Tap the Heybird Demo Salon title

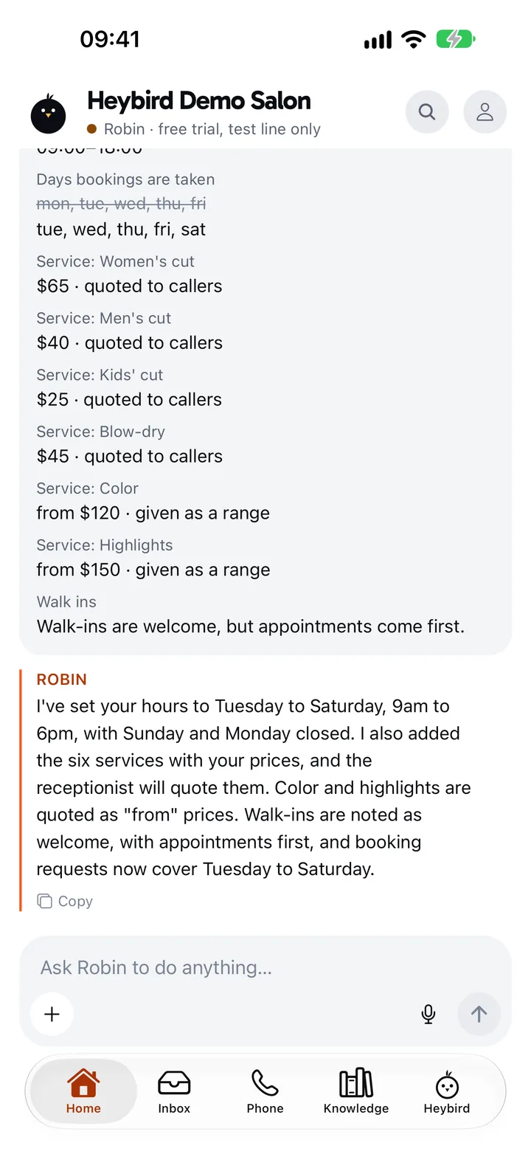point(199,100)
